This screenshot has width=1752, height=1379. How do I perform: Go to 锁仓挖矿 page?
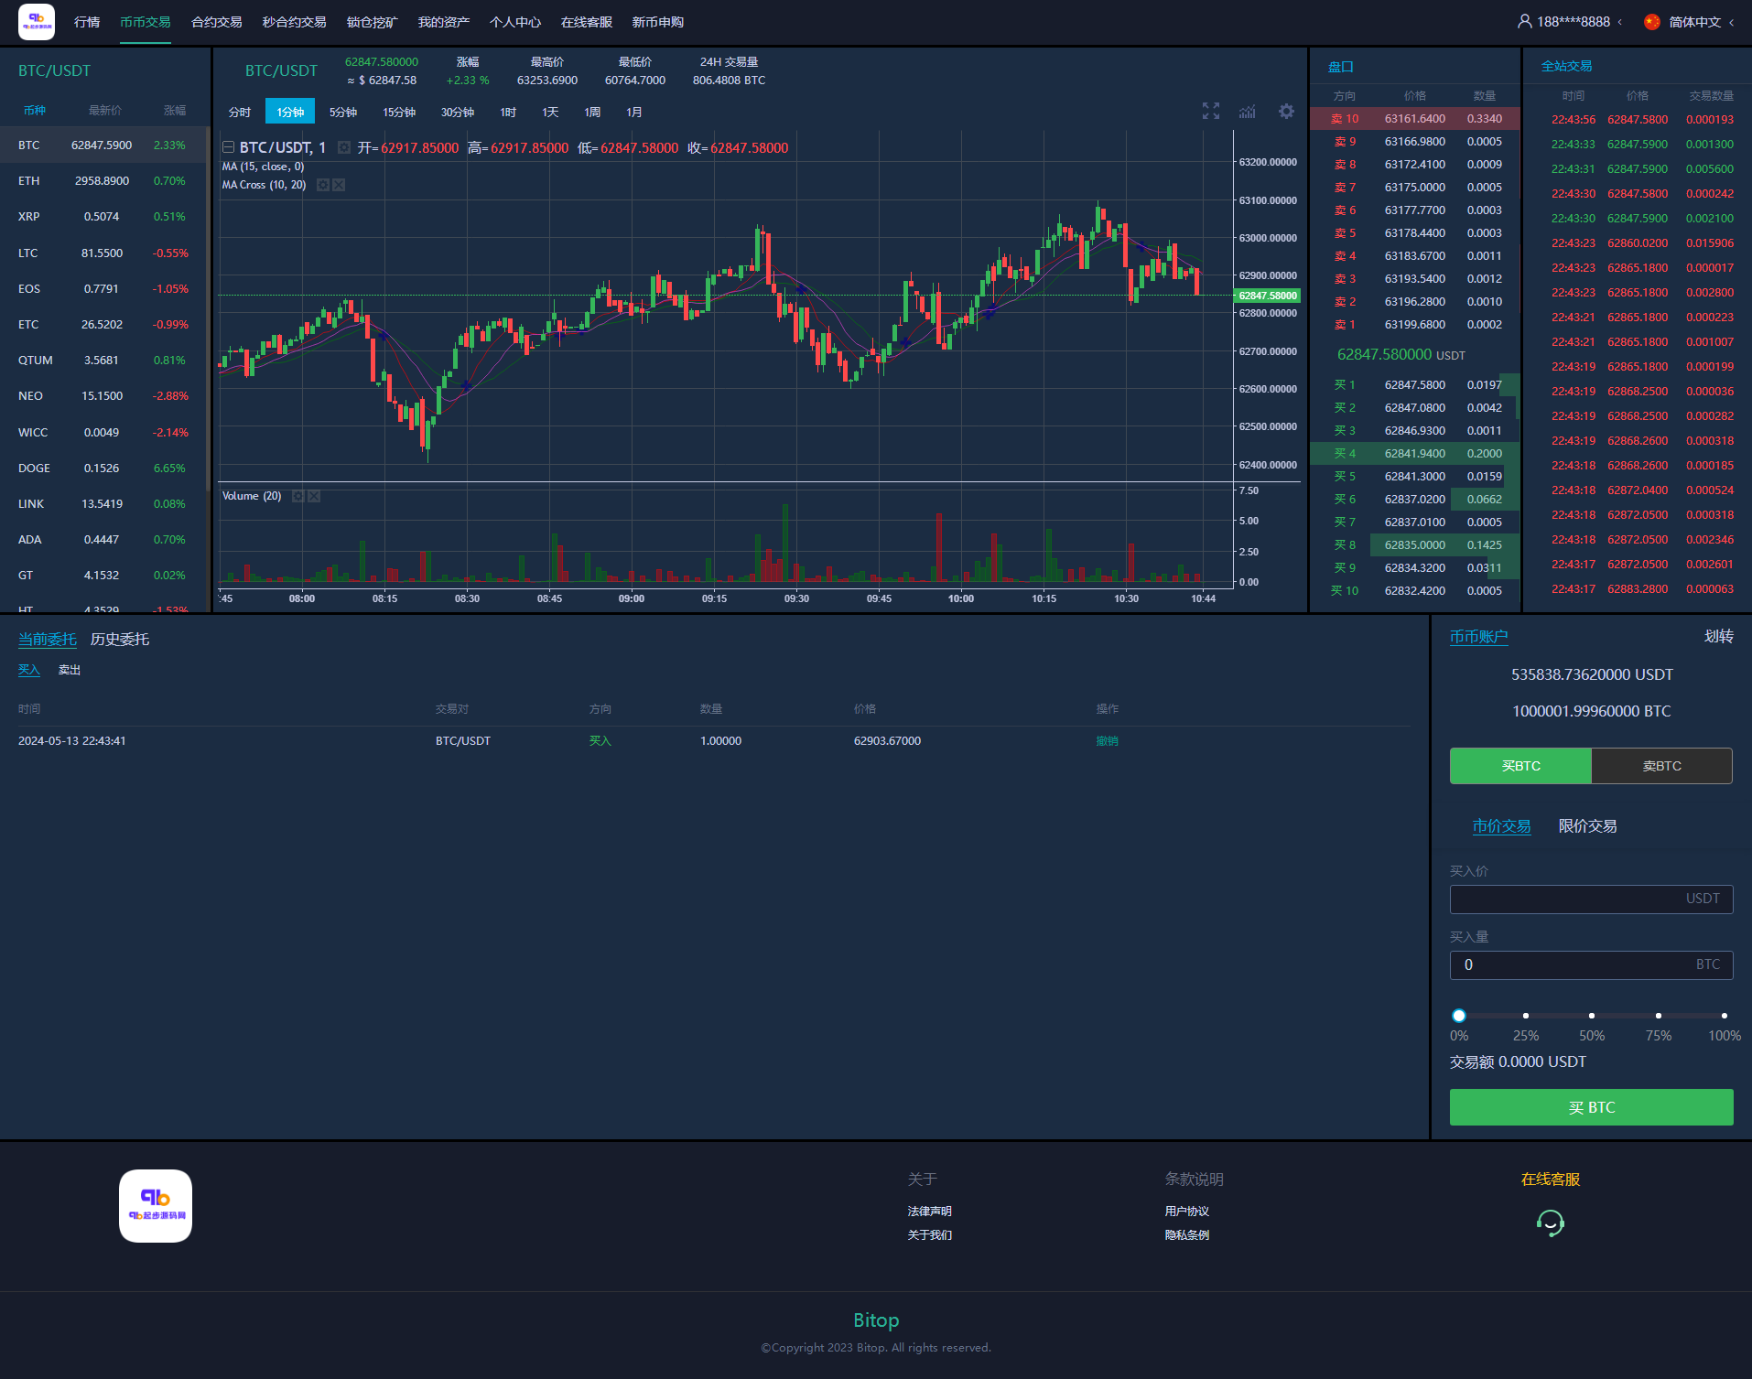(x=373, y=22)
